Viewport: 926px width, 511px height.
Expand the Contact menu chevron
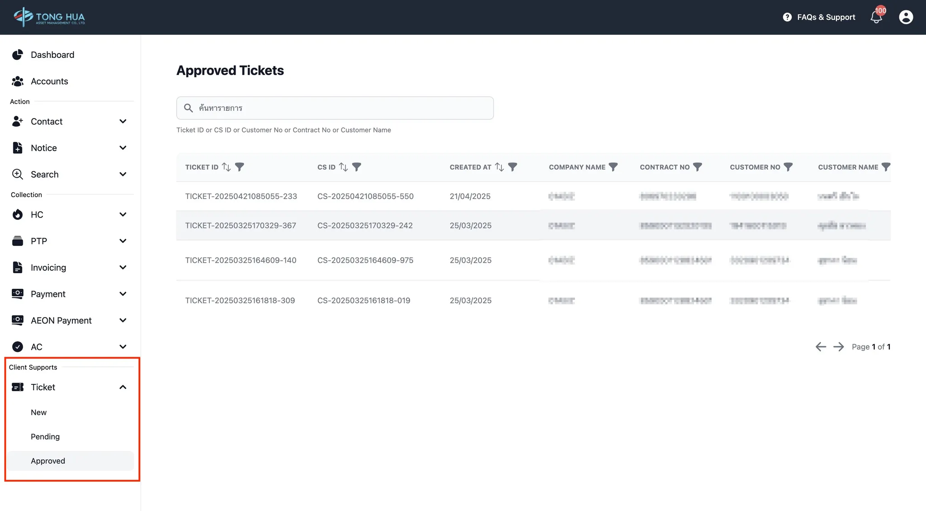click(123, 121)
